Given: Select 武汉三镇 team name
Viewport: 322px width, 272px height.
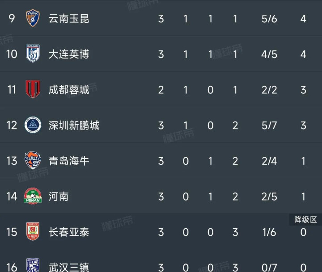Looking at the screenshot, I should pyautogui.click(x=69, y=267).
